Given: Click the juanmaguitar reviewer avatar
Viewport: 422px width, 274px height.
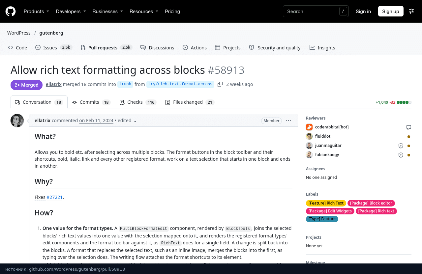Looking at the screenshot, I should click(x=309, y=146).
